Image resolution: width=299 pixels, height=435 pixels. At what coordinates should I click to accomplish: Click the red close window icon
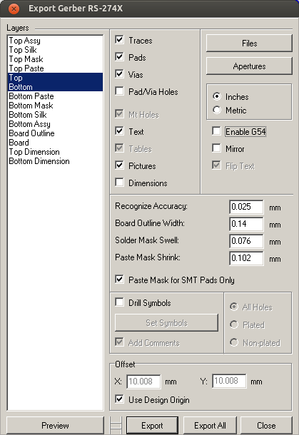(14, 9)
